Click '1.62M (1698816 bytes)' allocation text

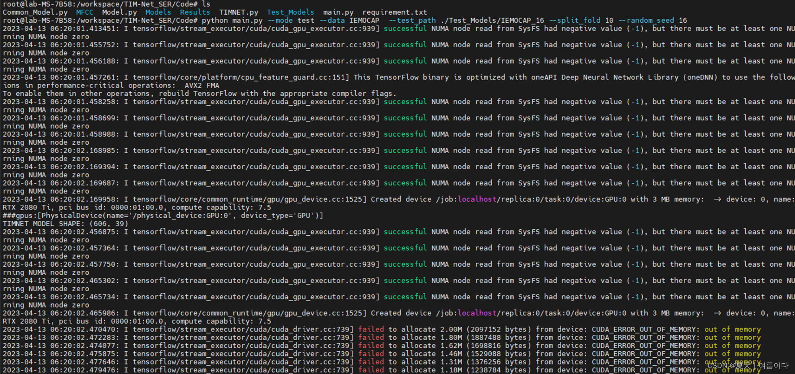(x=486, y=345)
